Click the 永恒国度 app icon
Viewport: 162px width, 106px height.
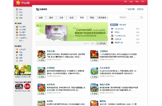(41, 71)
